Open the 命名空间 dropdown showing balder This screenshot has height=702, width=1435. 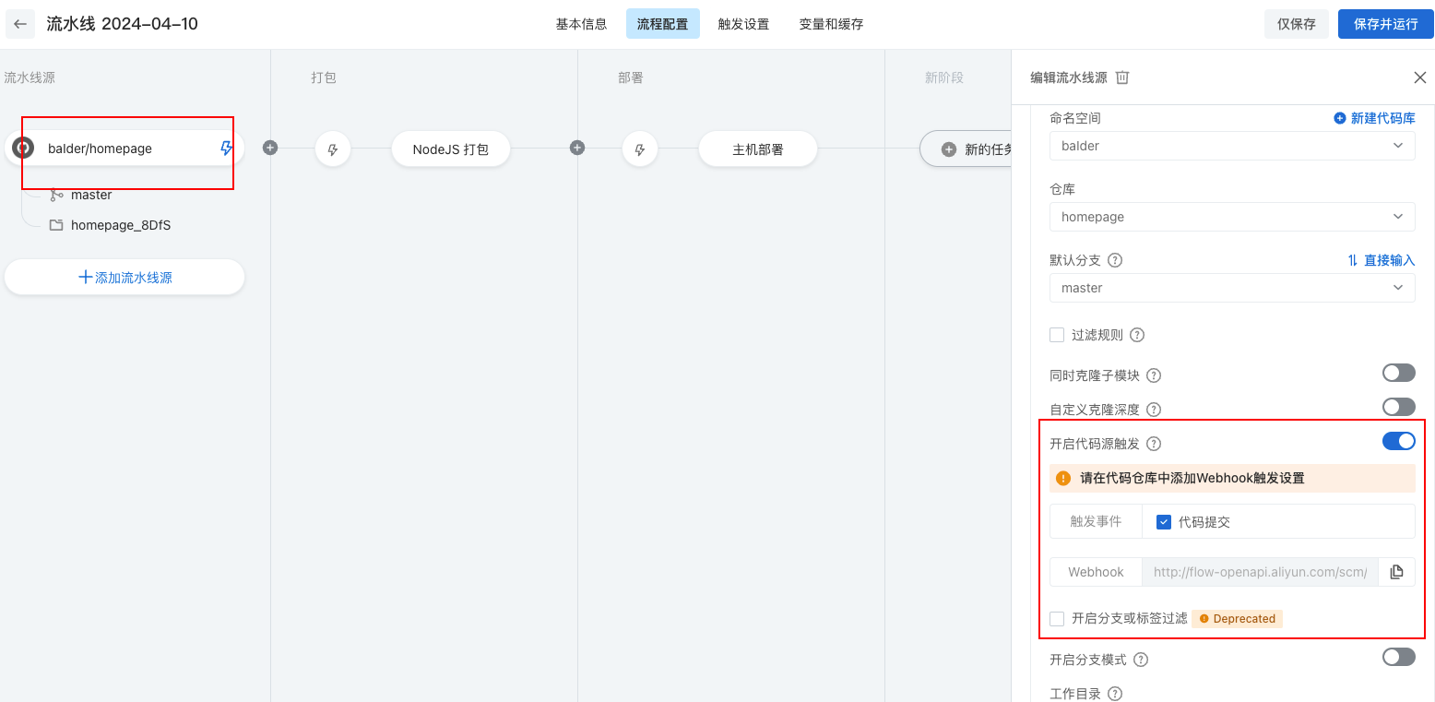pos(1232,146)
